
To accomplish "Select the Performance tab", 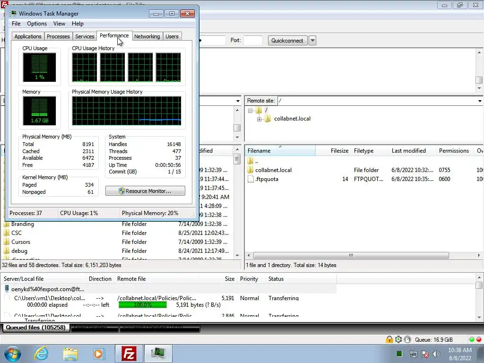I will point(114,35).
